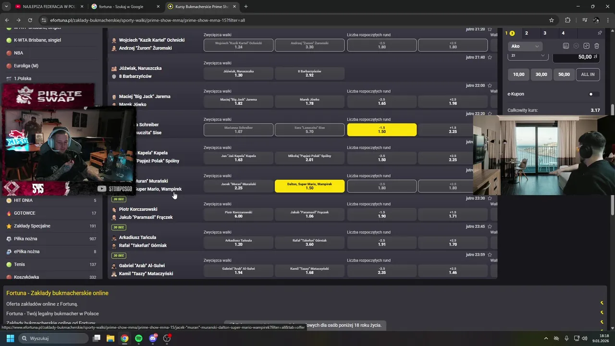
Task: Deselect the -1.5 rounds 1.50 yellow odds
Action: (x=381, y=130)
